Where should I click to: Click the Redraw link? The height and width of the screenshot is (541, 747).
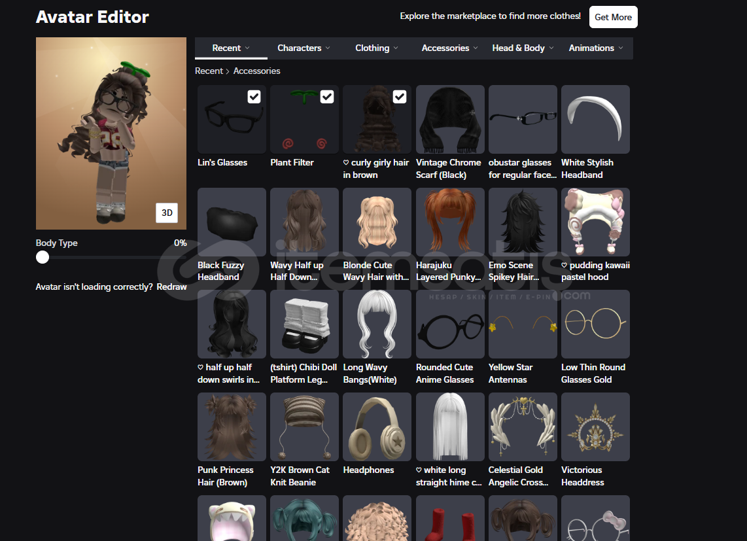(x=171, y=287)
